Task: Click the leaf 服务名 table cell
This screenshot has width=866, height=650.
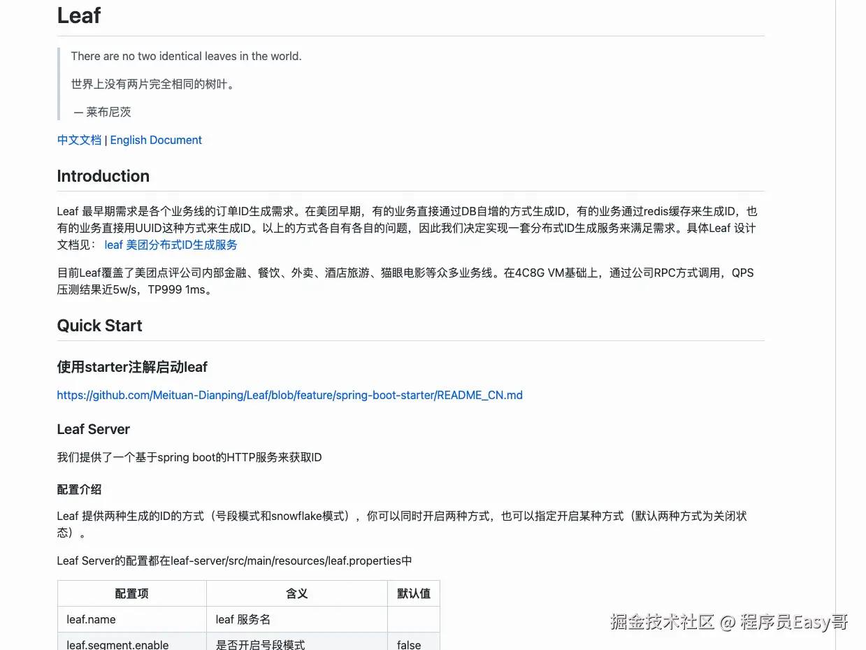Action: (x=297, y=619)
